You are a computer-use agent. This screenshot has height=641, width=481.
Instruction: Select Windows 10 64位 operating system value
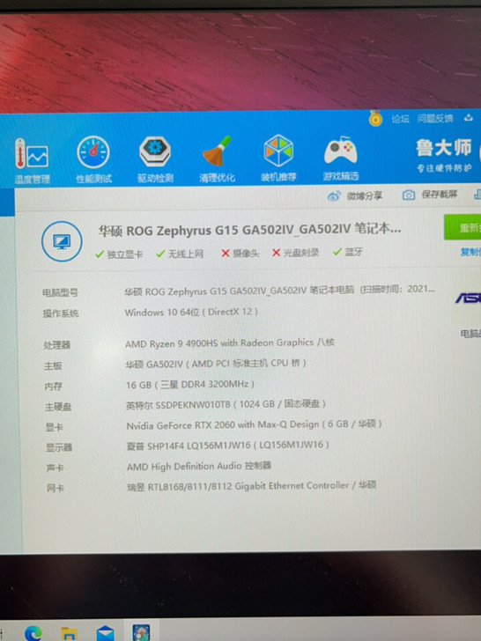[191, 313]
